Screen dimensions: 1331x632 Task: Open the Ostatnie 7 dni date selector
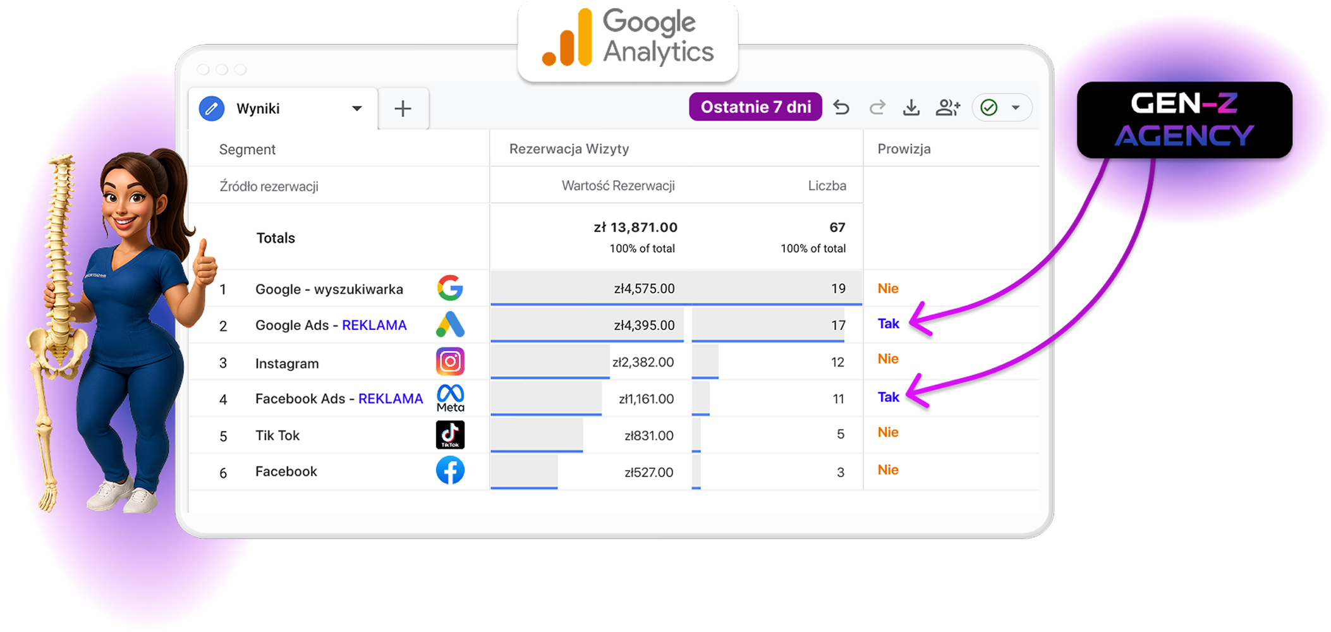(x=755, y=106)
